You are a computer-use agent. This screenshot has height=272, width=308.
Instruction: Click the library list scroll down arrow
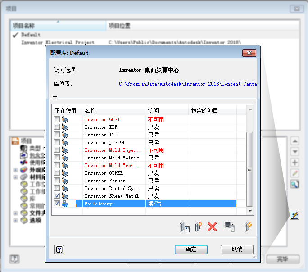point(250,211)
